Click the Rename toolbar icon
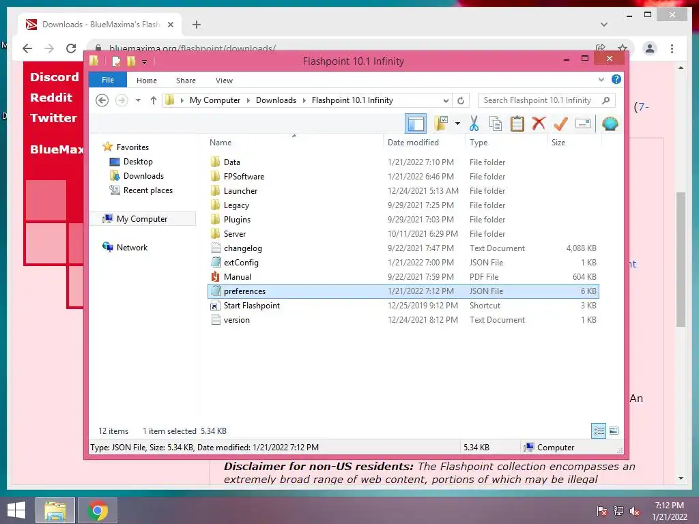 point(583,123)
